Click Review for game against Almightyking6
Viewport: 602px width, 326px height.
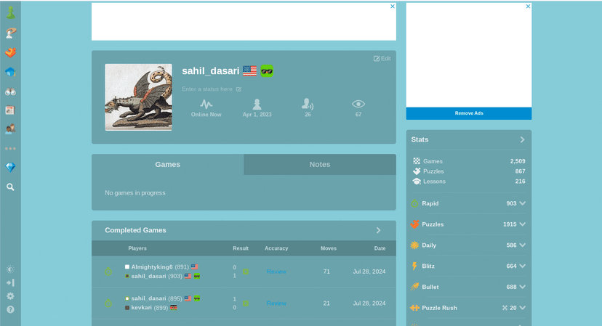click(276, 272)
